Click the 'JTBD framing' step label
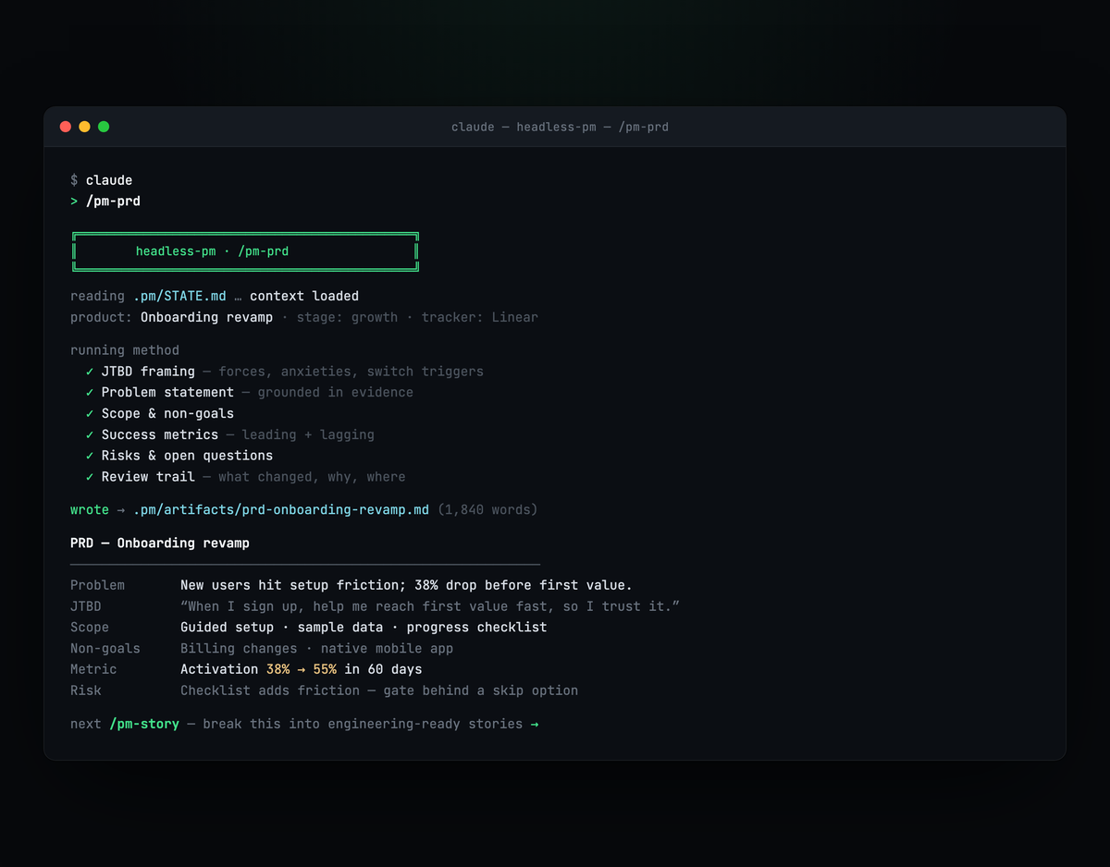The image size is (1110, 867). point(148,372)
